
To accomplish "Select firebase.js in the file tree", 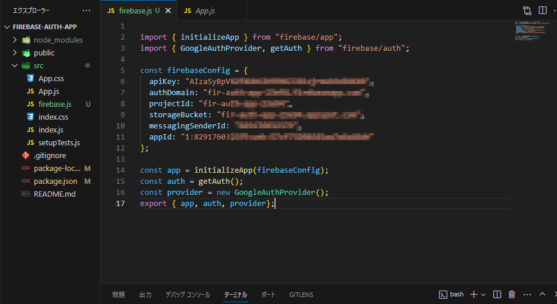I will tap(55, 104).
